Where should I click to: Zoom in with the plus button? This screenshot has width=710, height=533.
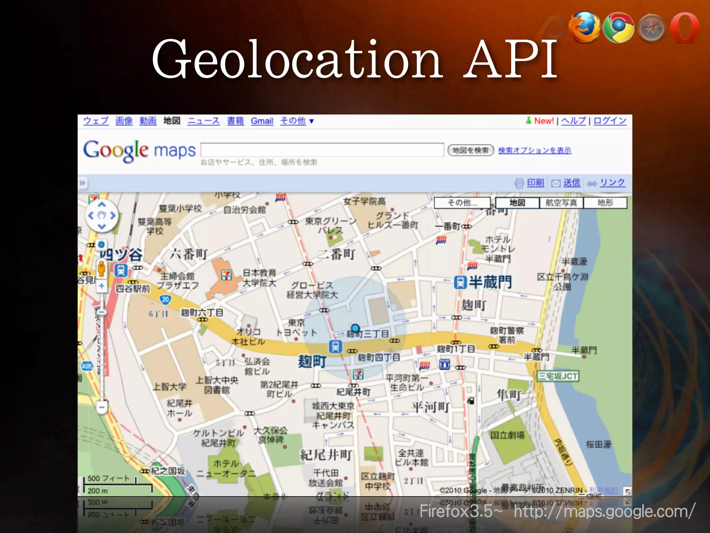101,286
